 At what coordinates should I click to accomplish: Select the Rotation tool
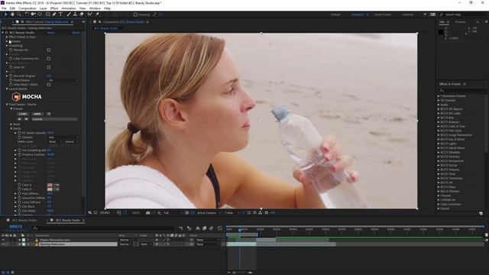coord(27,15)
